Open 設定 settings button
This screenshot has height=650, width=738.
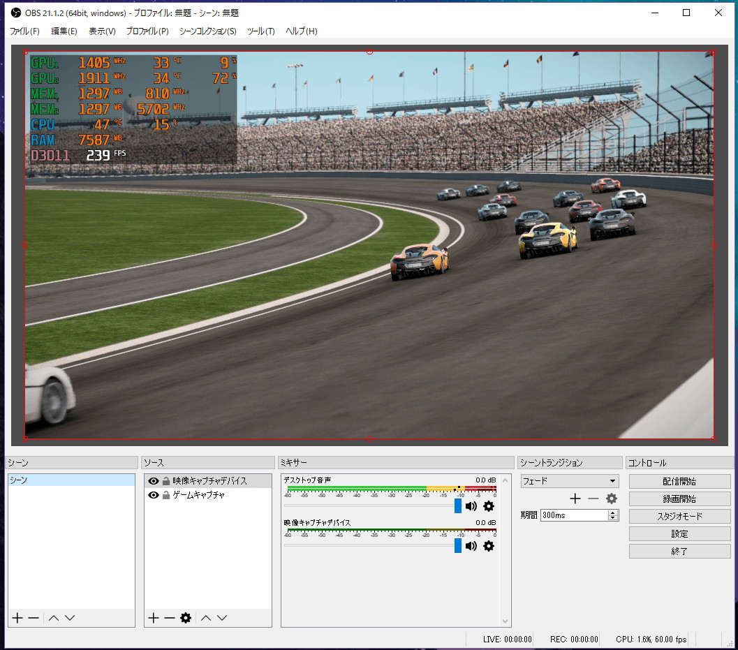click(679, 533)
